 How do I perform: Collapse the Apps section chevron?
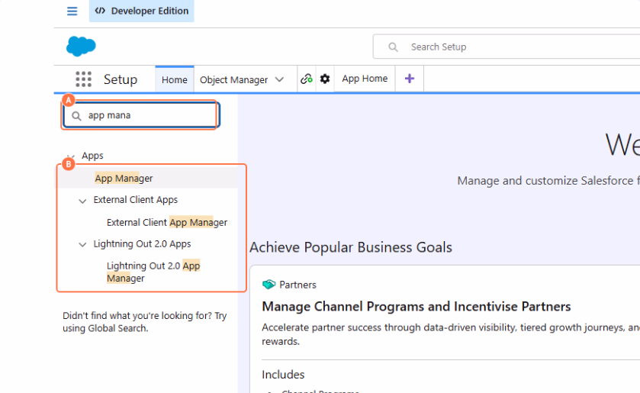click(x=71, y=156)
